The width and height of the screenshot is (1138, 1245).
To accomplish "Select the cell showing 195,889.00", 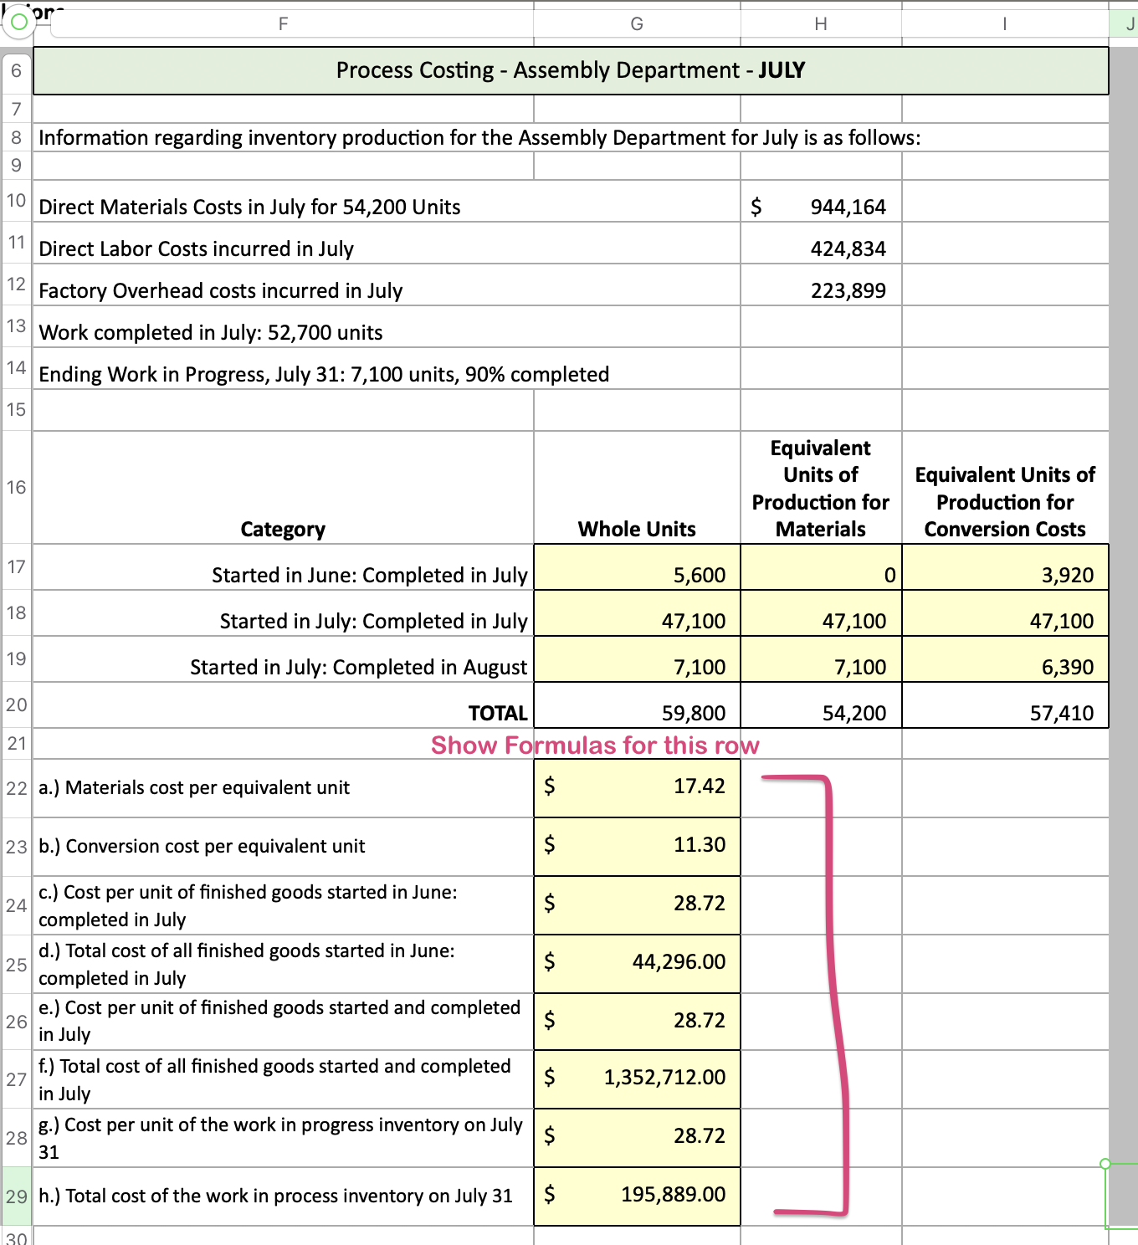I will 637,1196.
